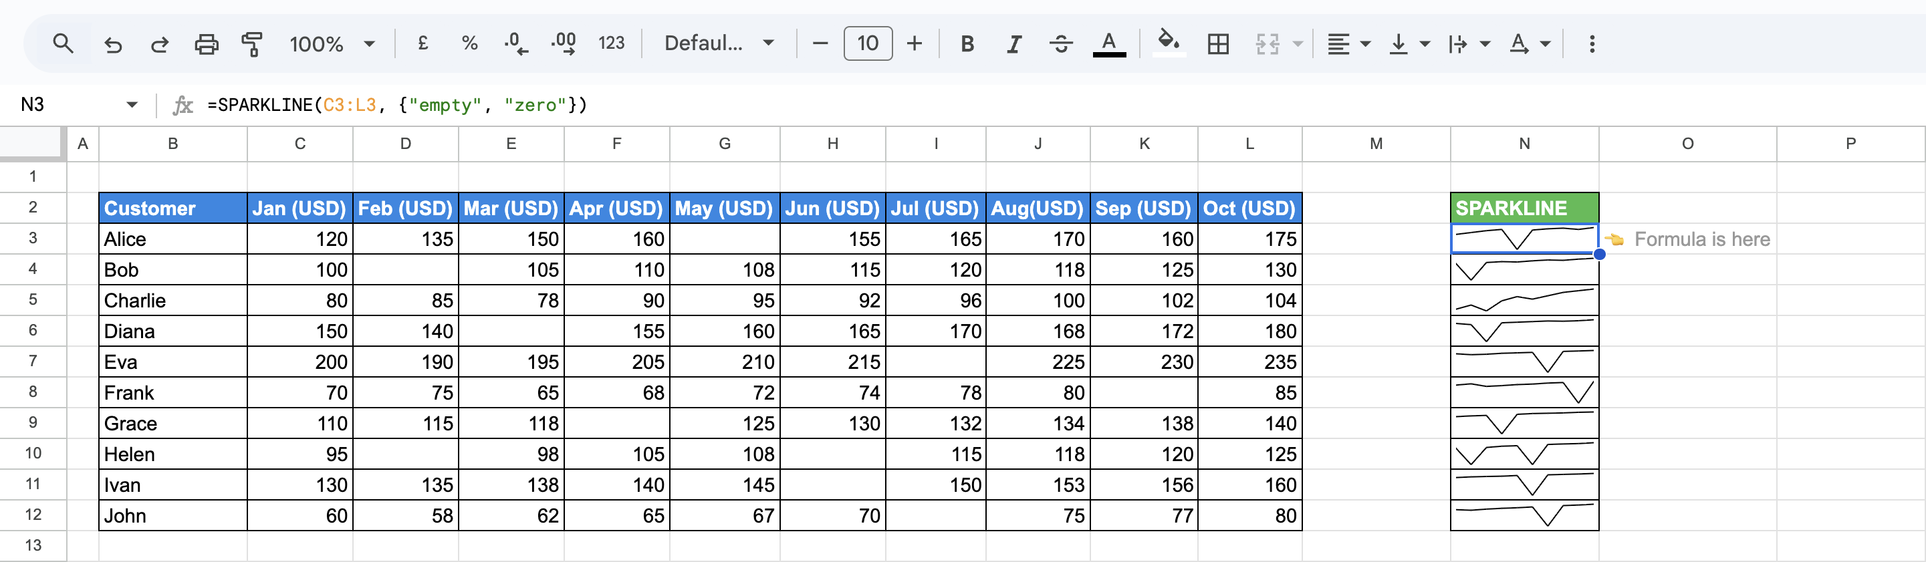Open horizontal align dropdown
Image resolution: width=1926 pixels, height=562 pixels.
click(1348, 44)
